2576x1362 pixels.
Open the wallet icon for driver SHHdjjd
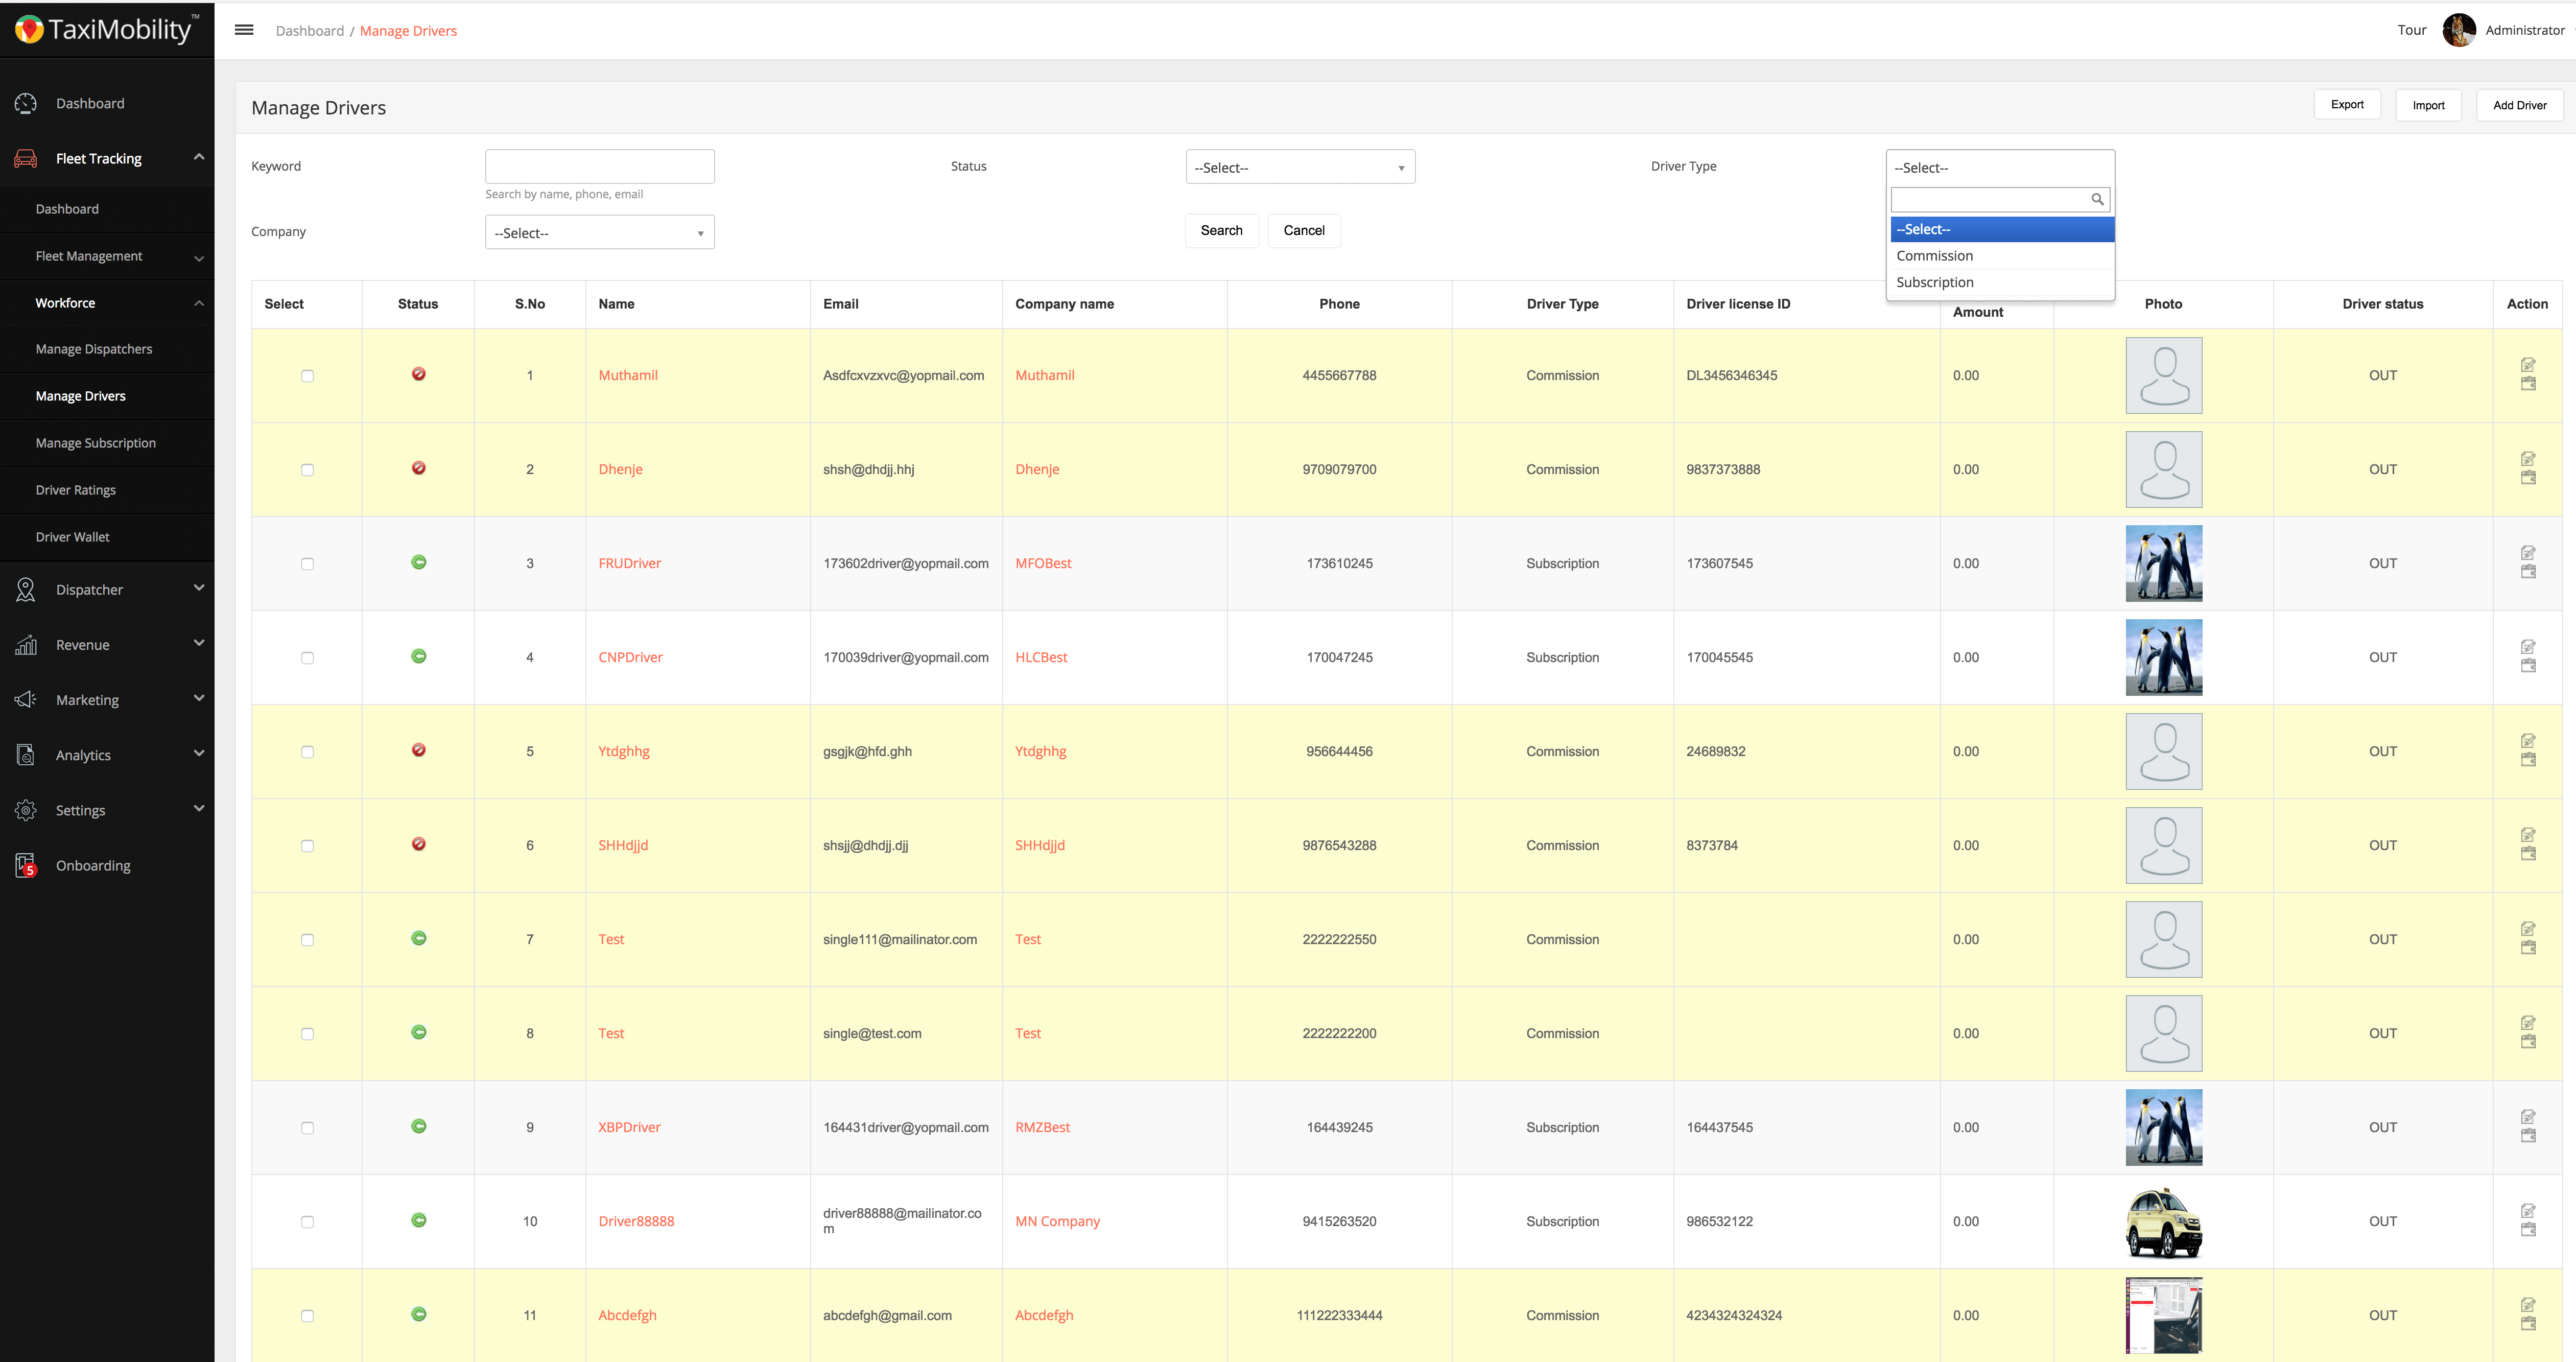point(2528,854)
